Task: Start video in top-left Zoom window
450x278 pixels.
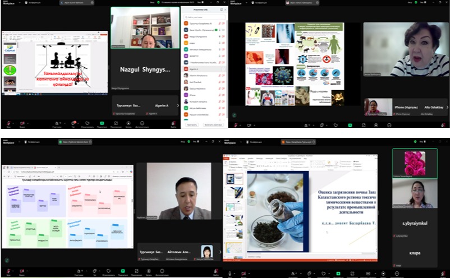Action: point(22,123)
